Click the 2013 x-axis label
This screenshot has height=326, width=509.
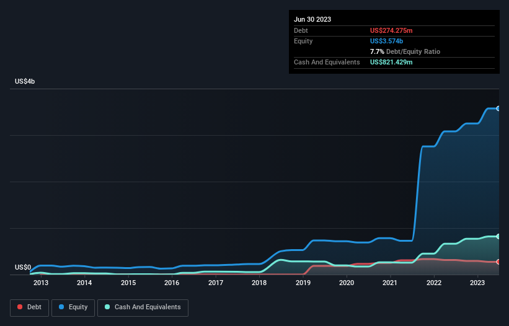[41, 283]
